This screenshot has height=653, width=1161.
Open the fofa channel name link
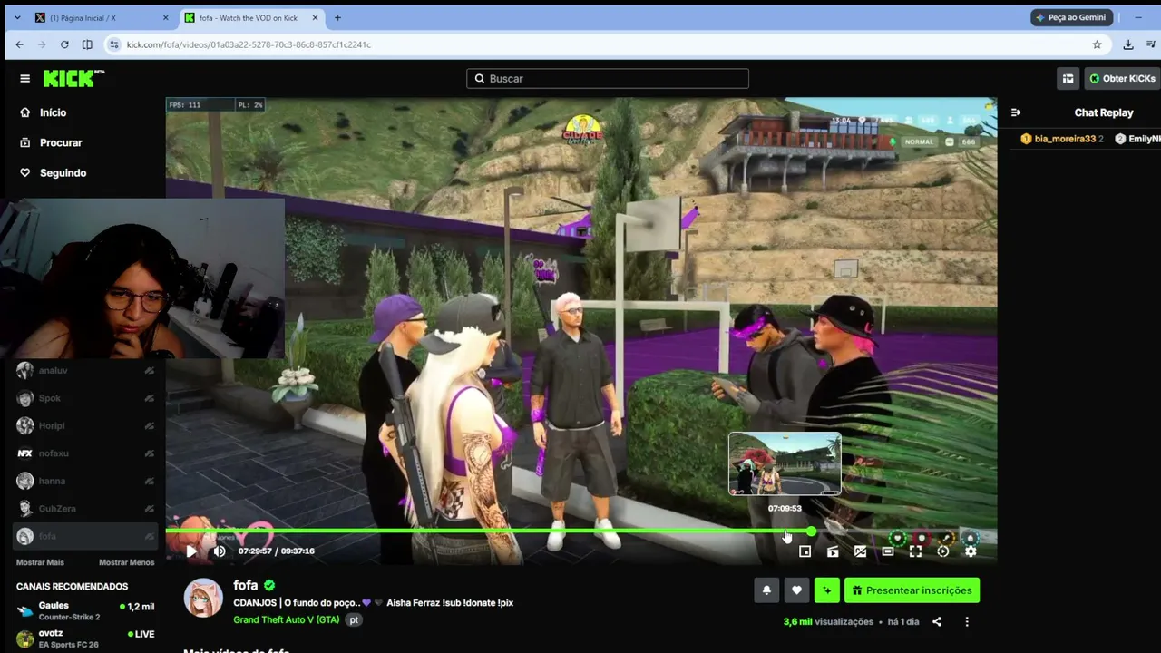coord(246,585)
